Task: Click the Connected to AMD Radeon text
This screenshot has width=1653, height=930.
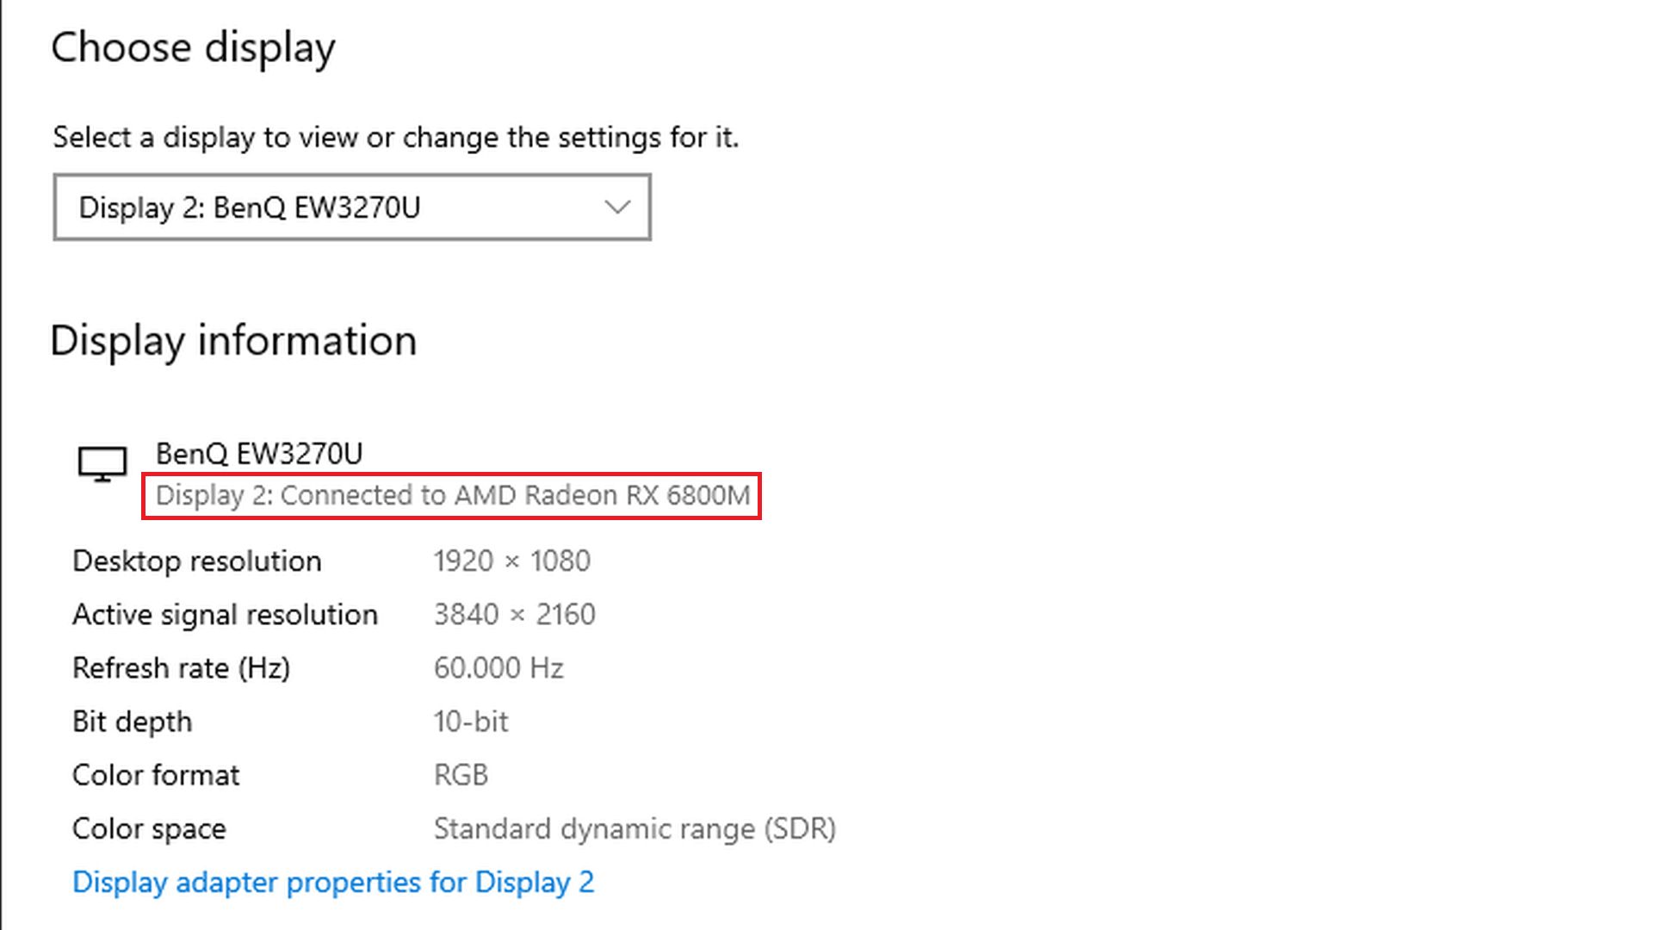Action: (452, 496)
